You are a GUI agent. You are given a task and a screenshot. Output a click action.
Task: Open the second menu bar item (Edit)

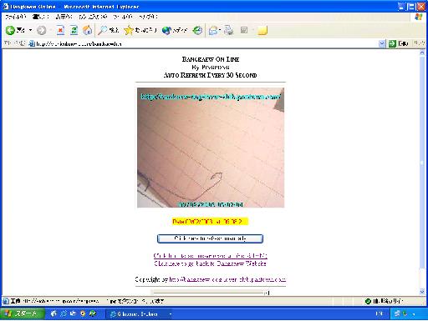40,17
